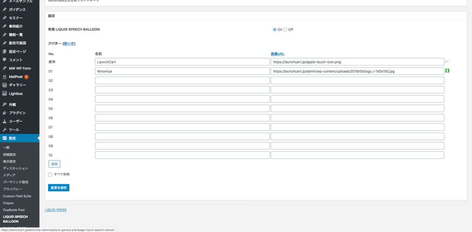Select the On radio button
The image size is (472, 232).
coord(275,30)
